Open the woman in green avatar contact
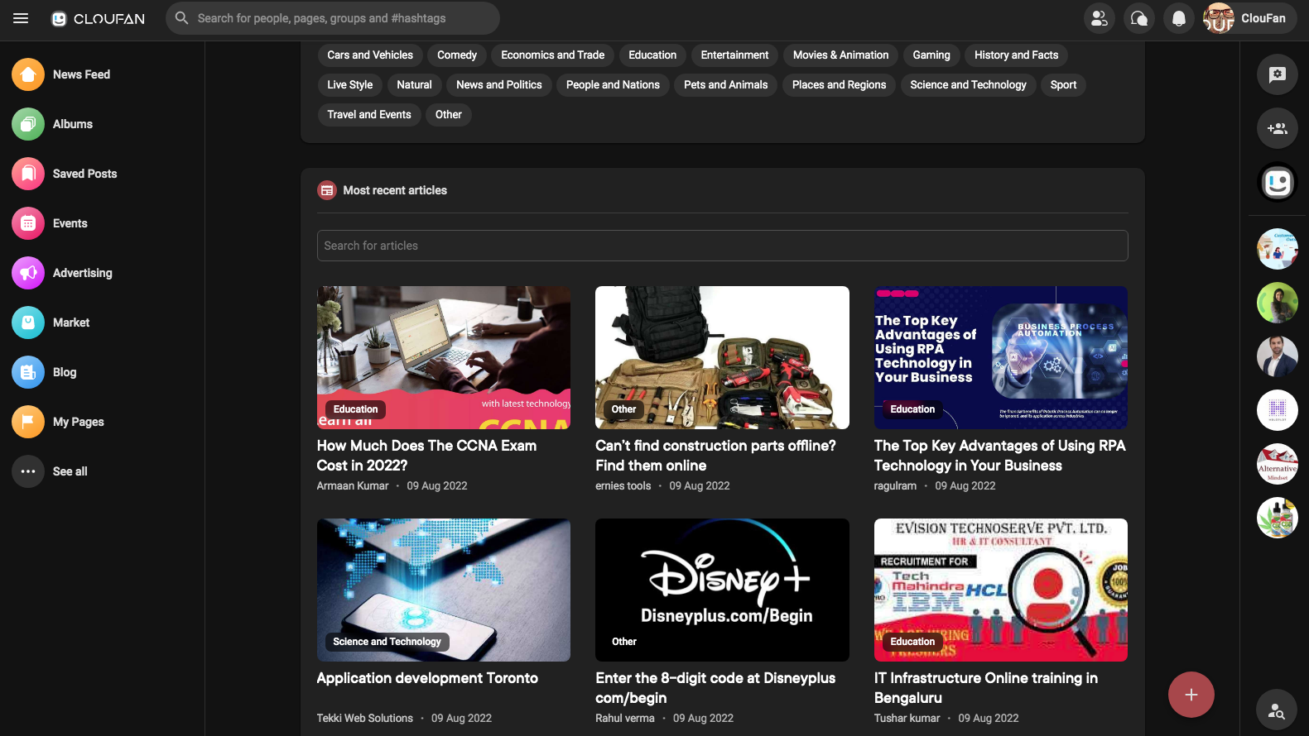The width and height of the screenshot is (1309, 736). coord(1278,303)
